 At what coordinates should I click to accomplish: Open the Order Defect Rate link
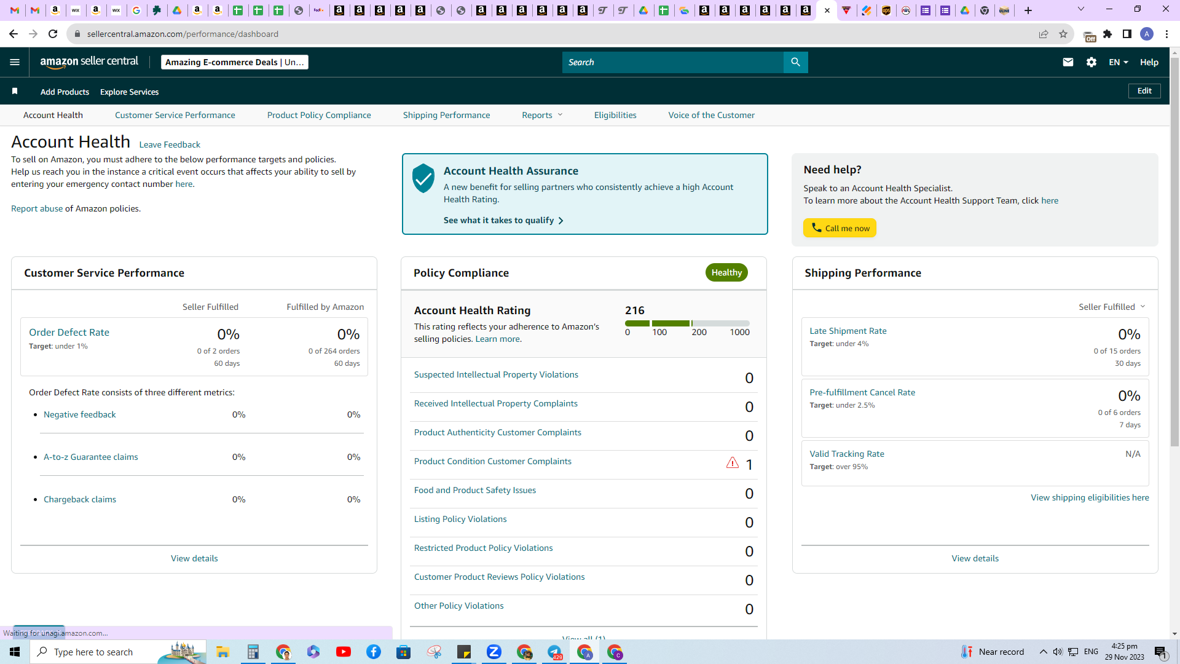pyautogui.click(x=69, y=332)
